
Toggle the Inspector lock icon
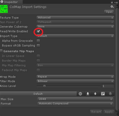pos(112,2)
